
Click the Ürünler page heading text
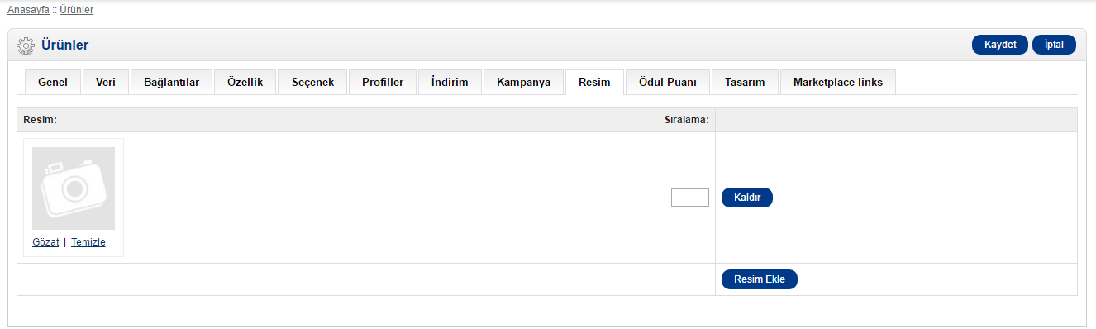pyautogui.click(x=65, y=45)
